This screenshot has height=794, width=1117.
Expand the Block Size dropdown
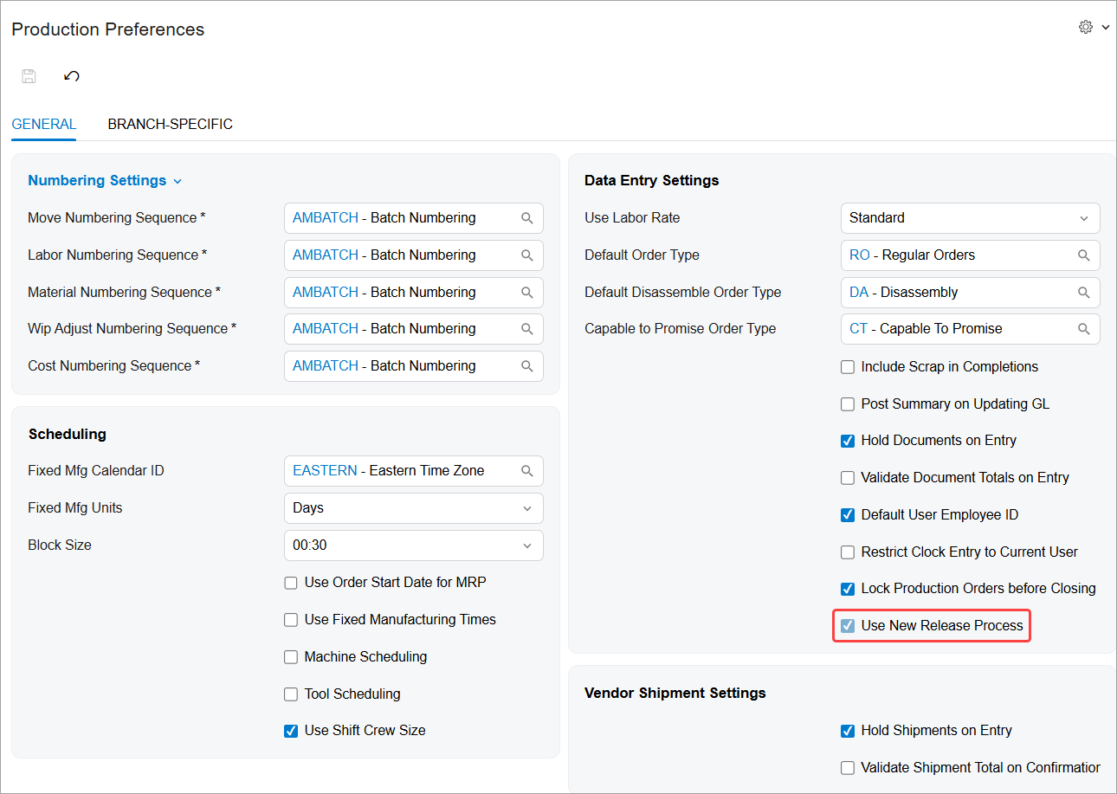click(x=413, y=545)
